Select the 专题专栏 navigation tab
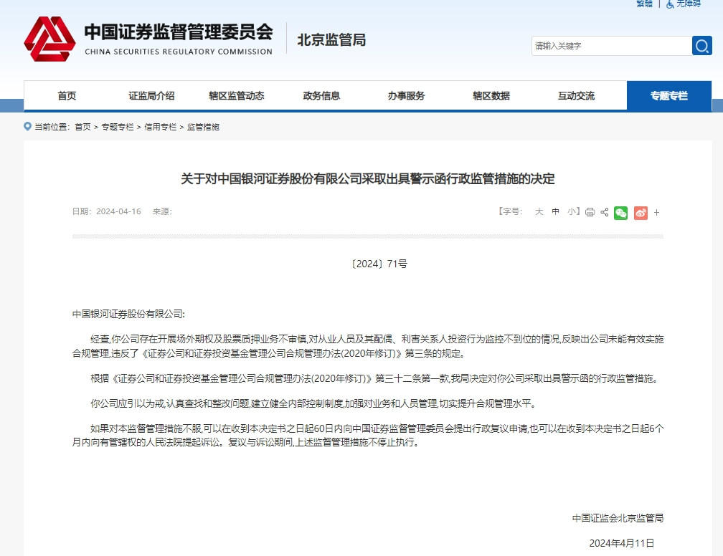 tap(668, 96)
